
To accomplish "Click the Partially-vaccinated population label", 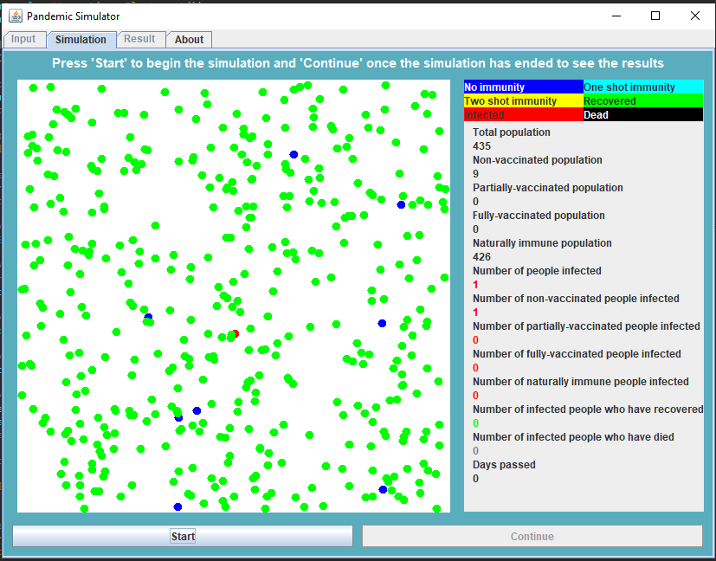I will [547, 188].
